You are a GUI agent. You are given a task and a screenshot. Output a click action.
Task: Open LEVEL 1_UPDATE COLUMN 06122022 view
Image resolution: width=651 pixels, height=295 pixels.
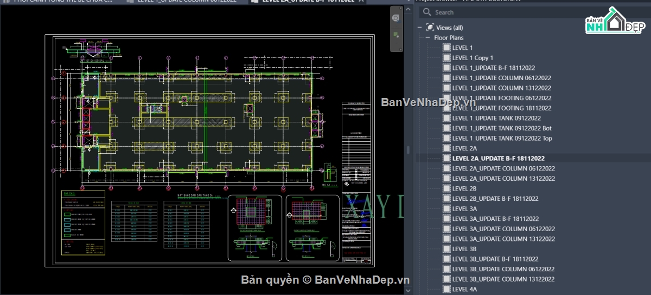[x=501, y=78]
